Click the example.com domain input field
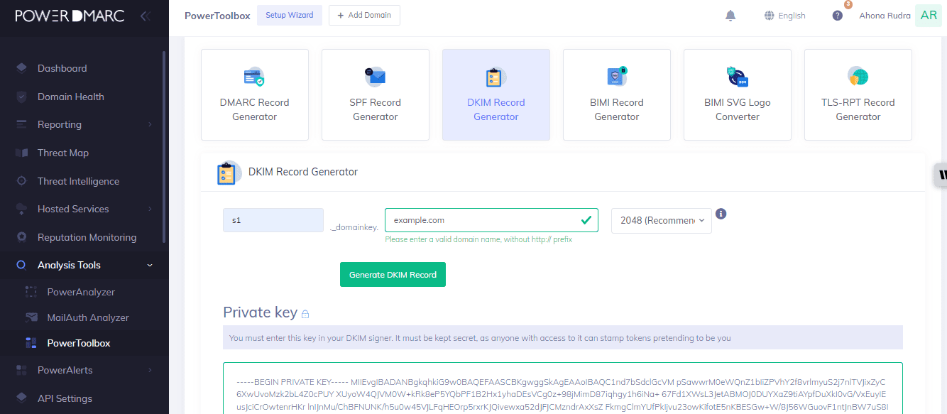Viewport: 947px width, 414px height. [x=483, y=221]
